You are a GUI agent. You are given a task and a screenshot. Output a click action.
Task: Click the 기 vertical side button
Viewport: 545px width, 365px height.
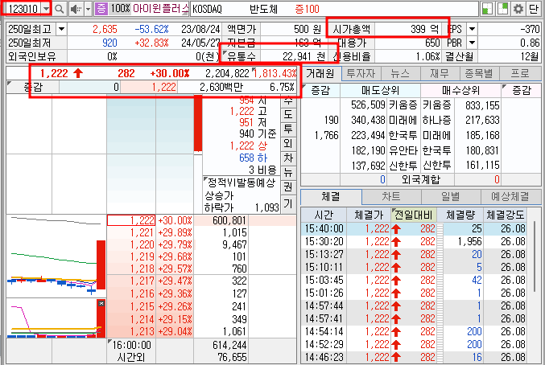(288, 203)
